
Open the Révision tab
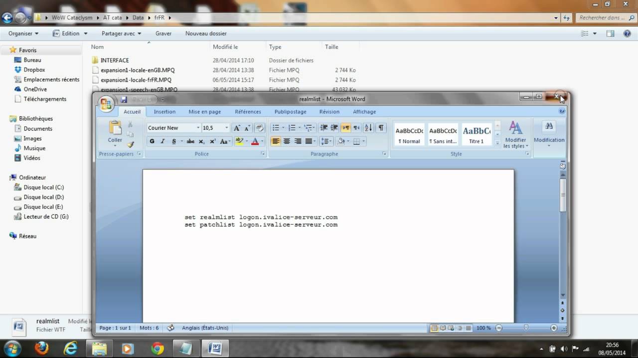click(x=329, y=112)
